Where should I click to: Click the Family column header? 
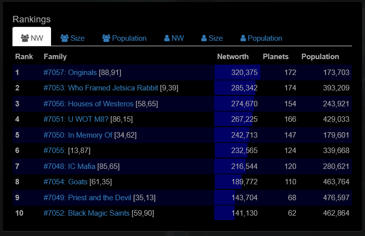coord(55,57)
